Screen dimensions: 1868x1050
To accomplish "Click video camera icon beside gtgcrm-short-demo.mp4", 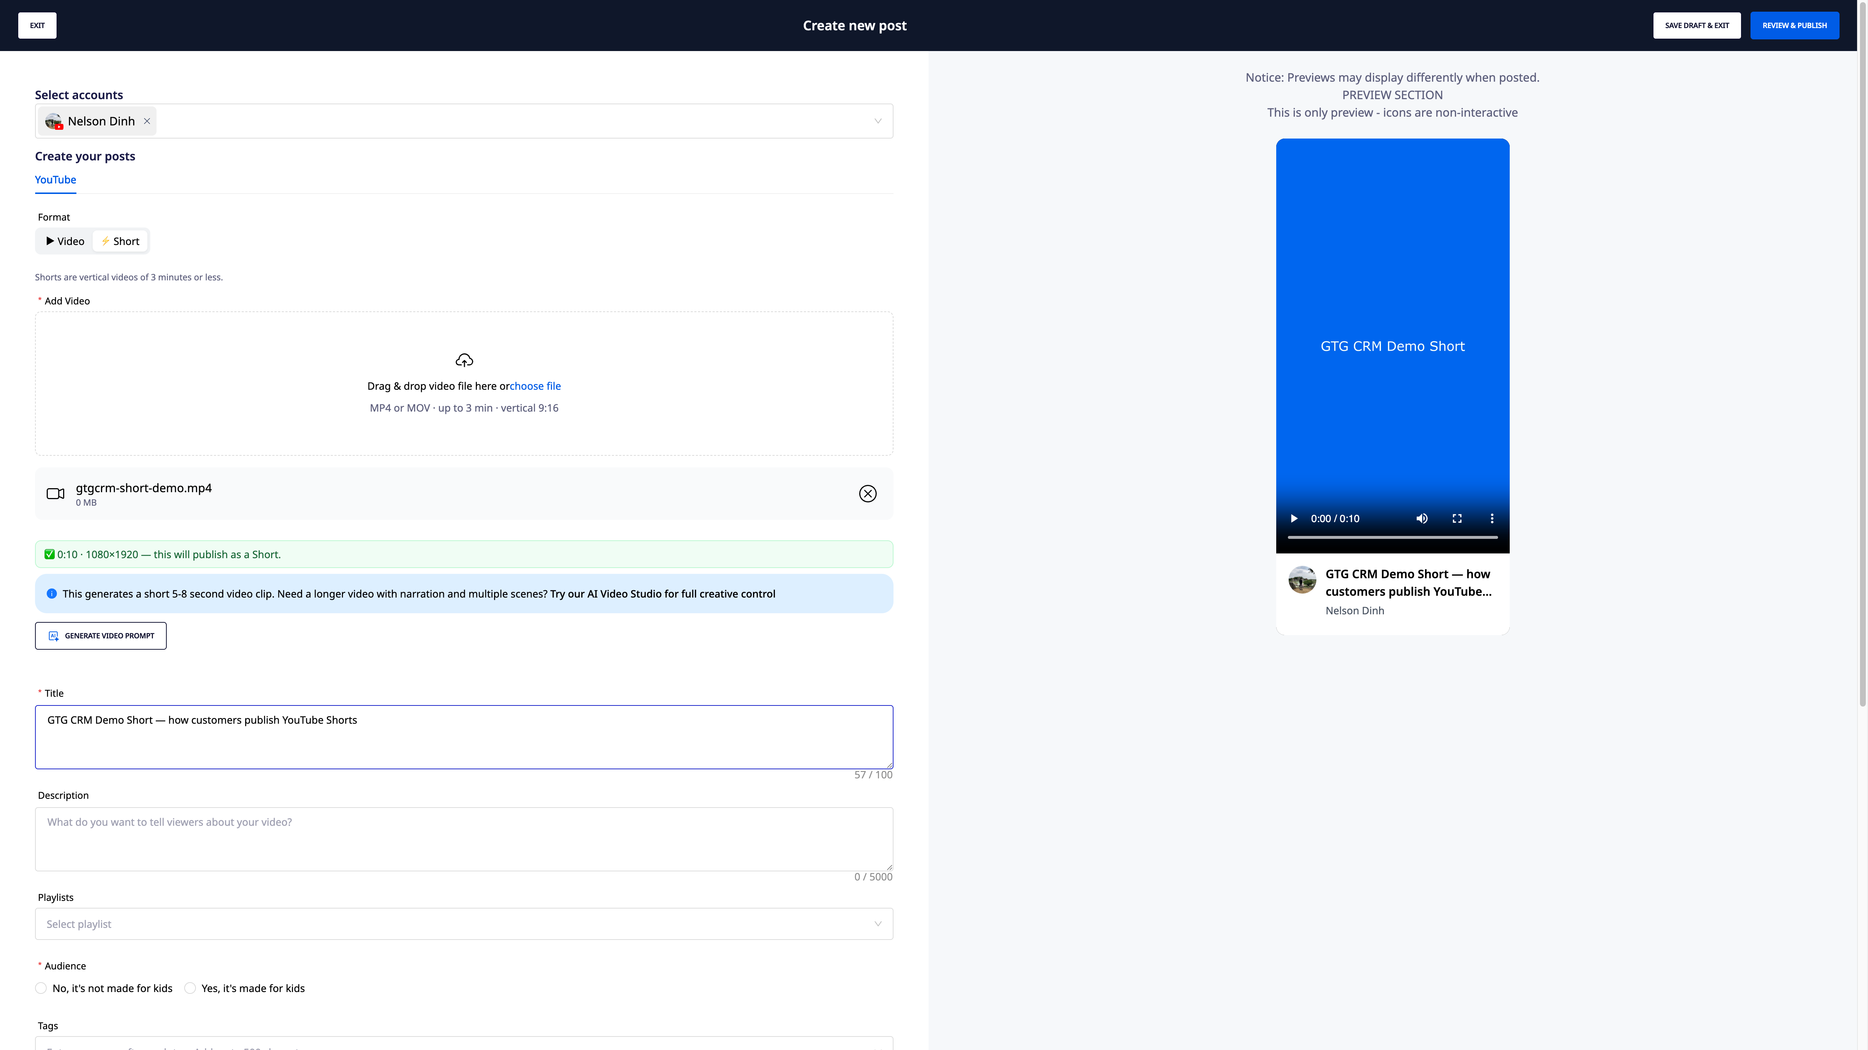I will pos(56,494).
